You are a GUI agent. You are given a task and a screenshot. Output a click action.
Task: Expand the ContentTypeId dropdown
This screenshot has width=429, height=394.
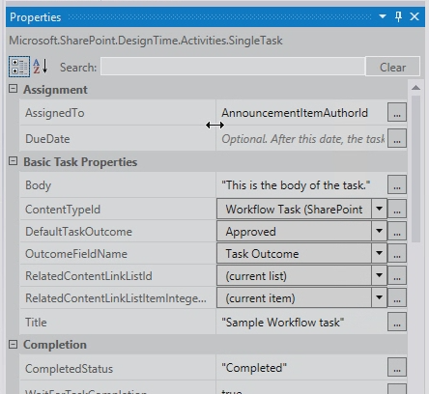379,209
